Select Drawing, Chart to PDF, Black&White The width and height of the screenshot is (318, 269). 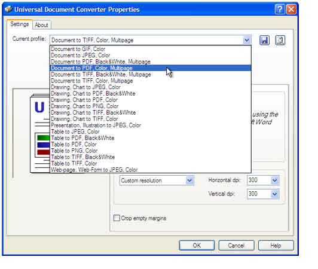(x=151, y=93)
